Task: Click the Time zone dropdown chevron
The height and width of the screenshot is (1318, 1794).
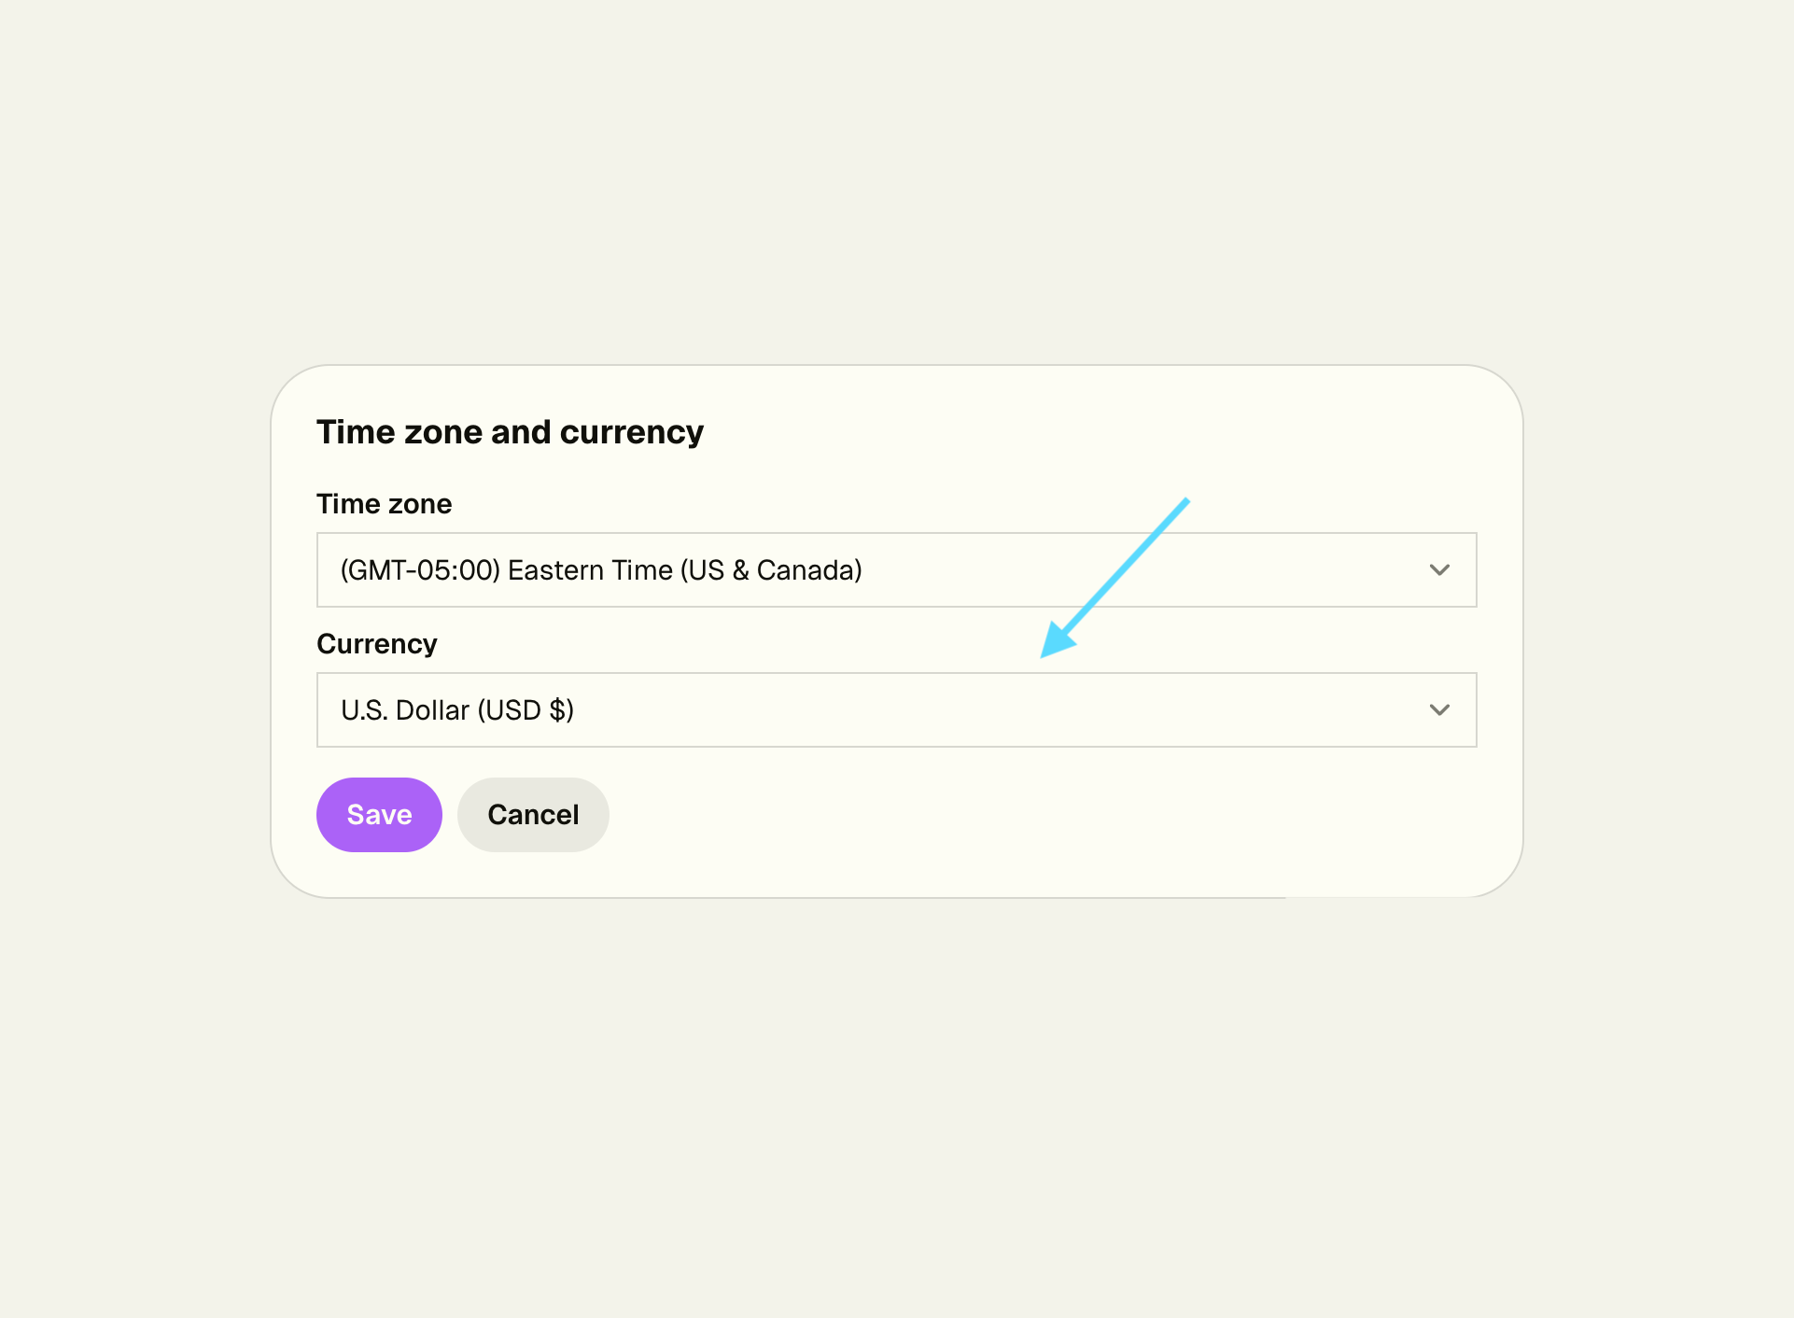Action: (x=1439, y=570)
